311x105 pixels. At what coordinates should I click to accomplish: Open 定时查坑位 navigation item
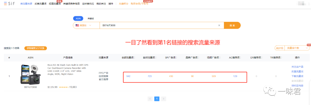[88, 4]
